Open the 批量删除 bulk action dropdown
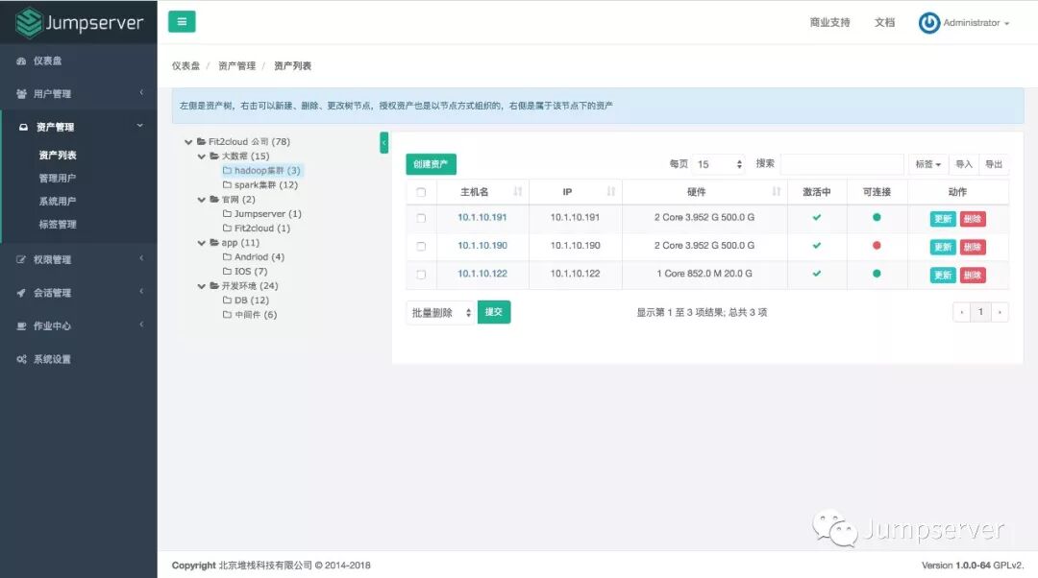 click(x=439, y=311)
